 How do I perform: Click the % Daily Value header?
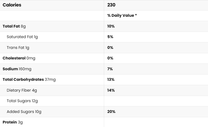coord(122,16)
